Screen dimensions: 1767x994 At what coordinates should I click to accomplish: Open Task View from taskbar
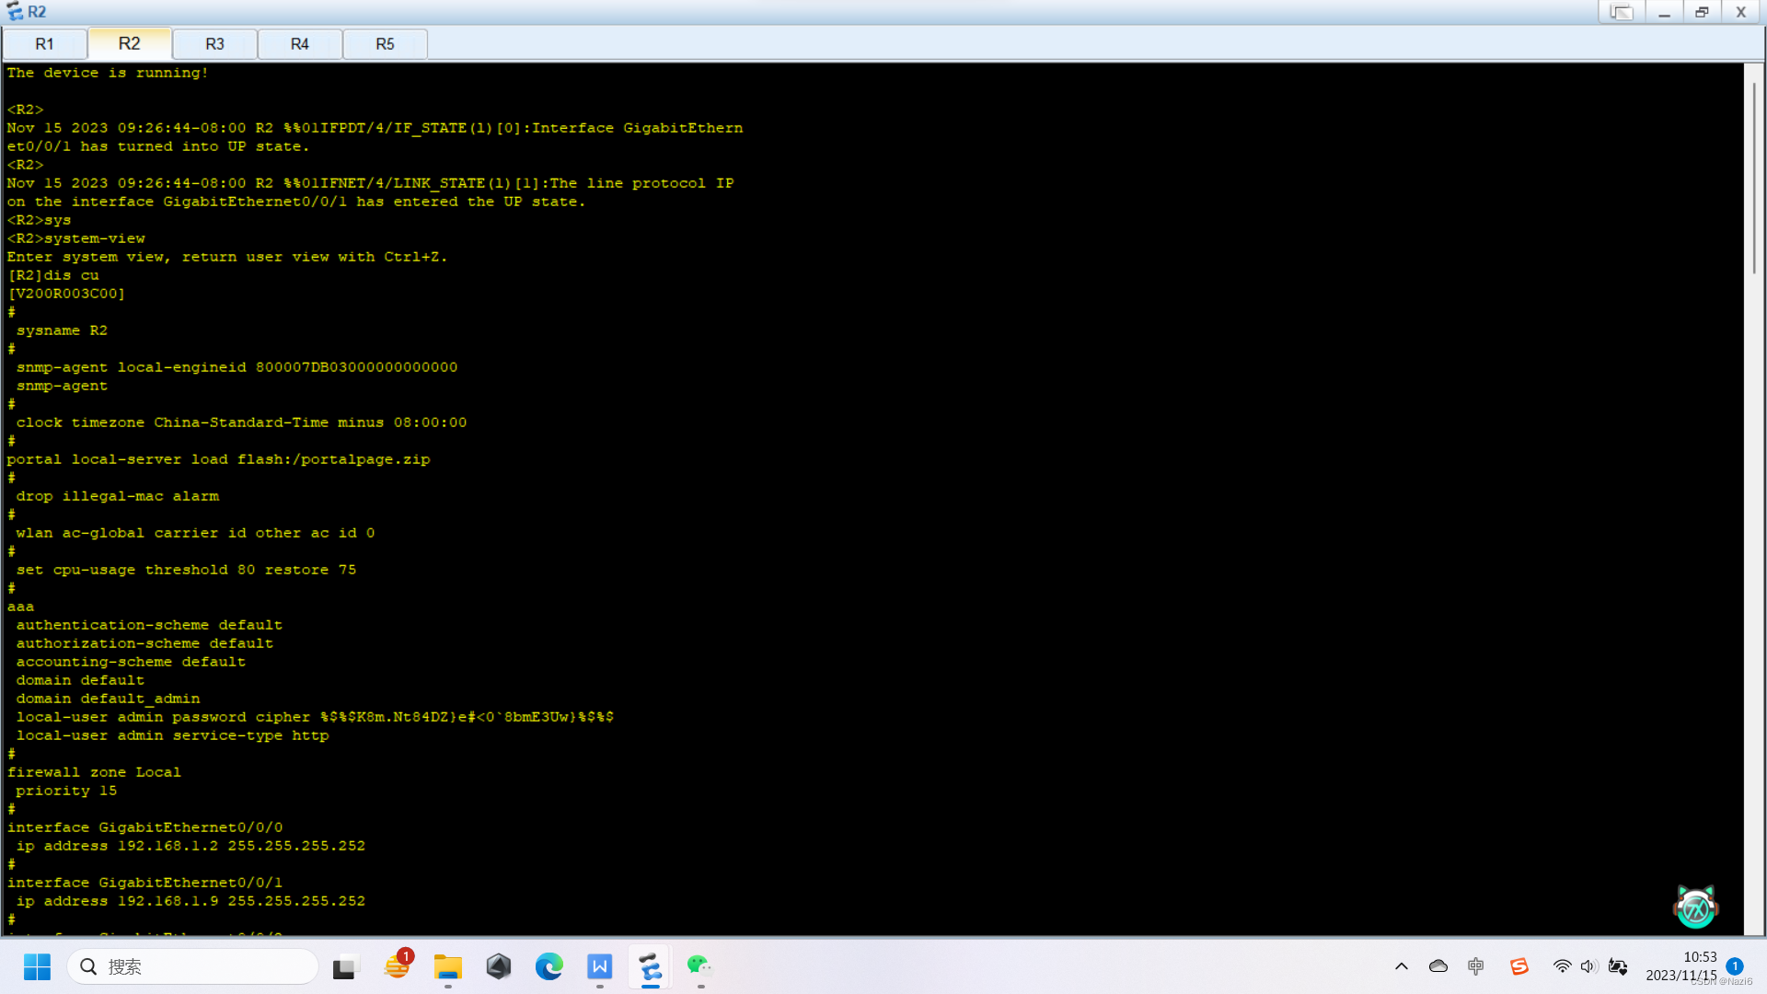tap(344, 966)
